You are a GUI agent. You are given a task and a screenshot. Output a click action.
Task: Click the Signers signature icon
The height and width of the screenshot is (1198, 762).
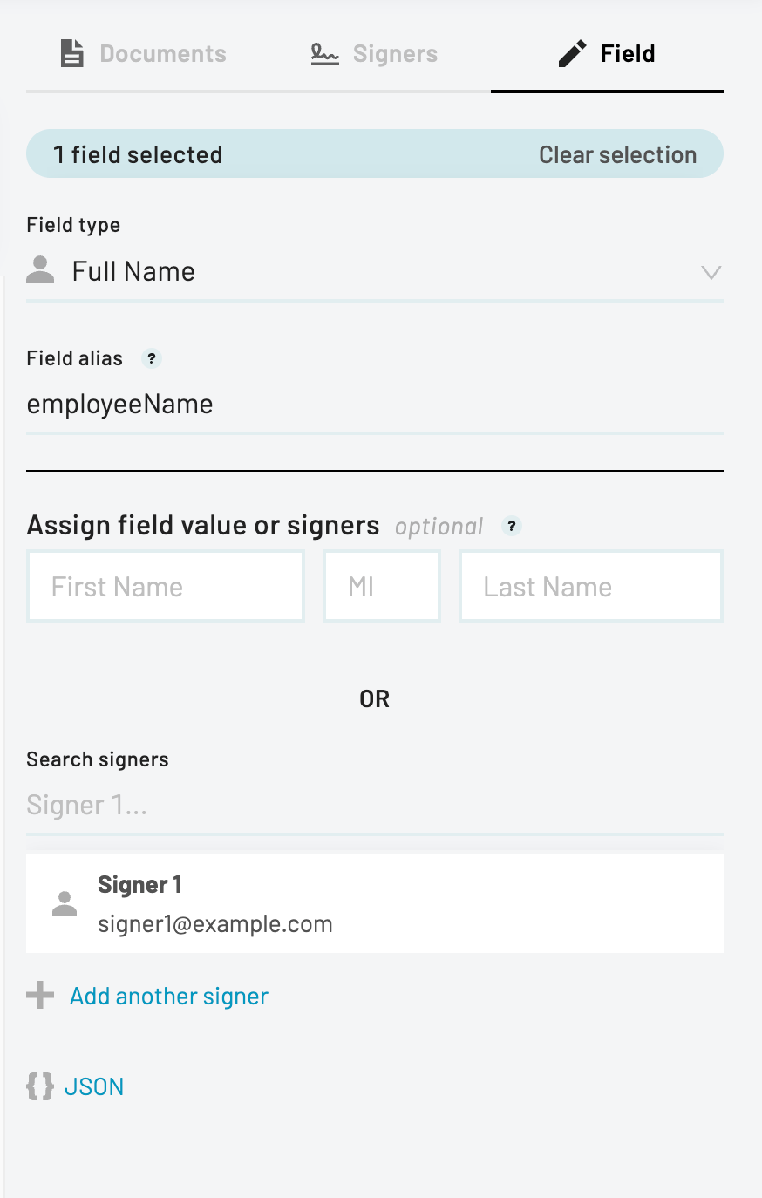(324, 54)
